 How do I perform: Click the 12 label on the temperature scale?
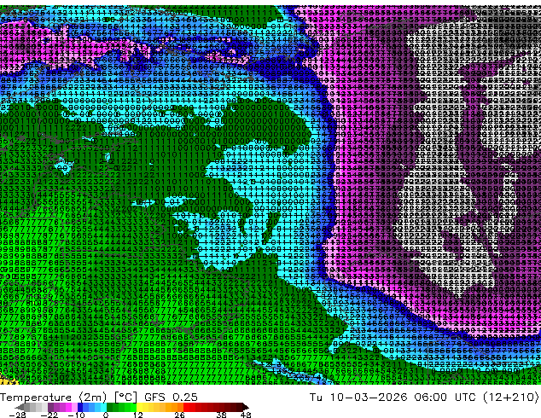tap(138, 415)
